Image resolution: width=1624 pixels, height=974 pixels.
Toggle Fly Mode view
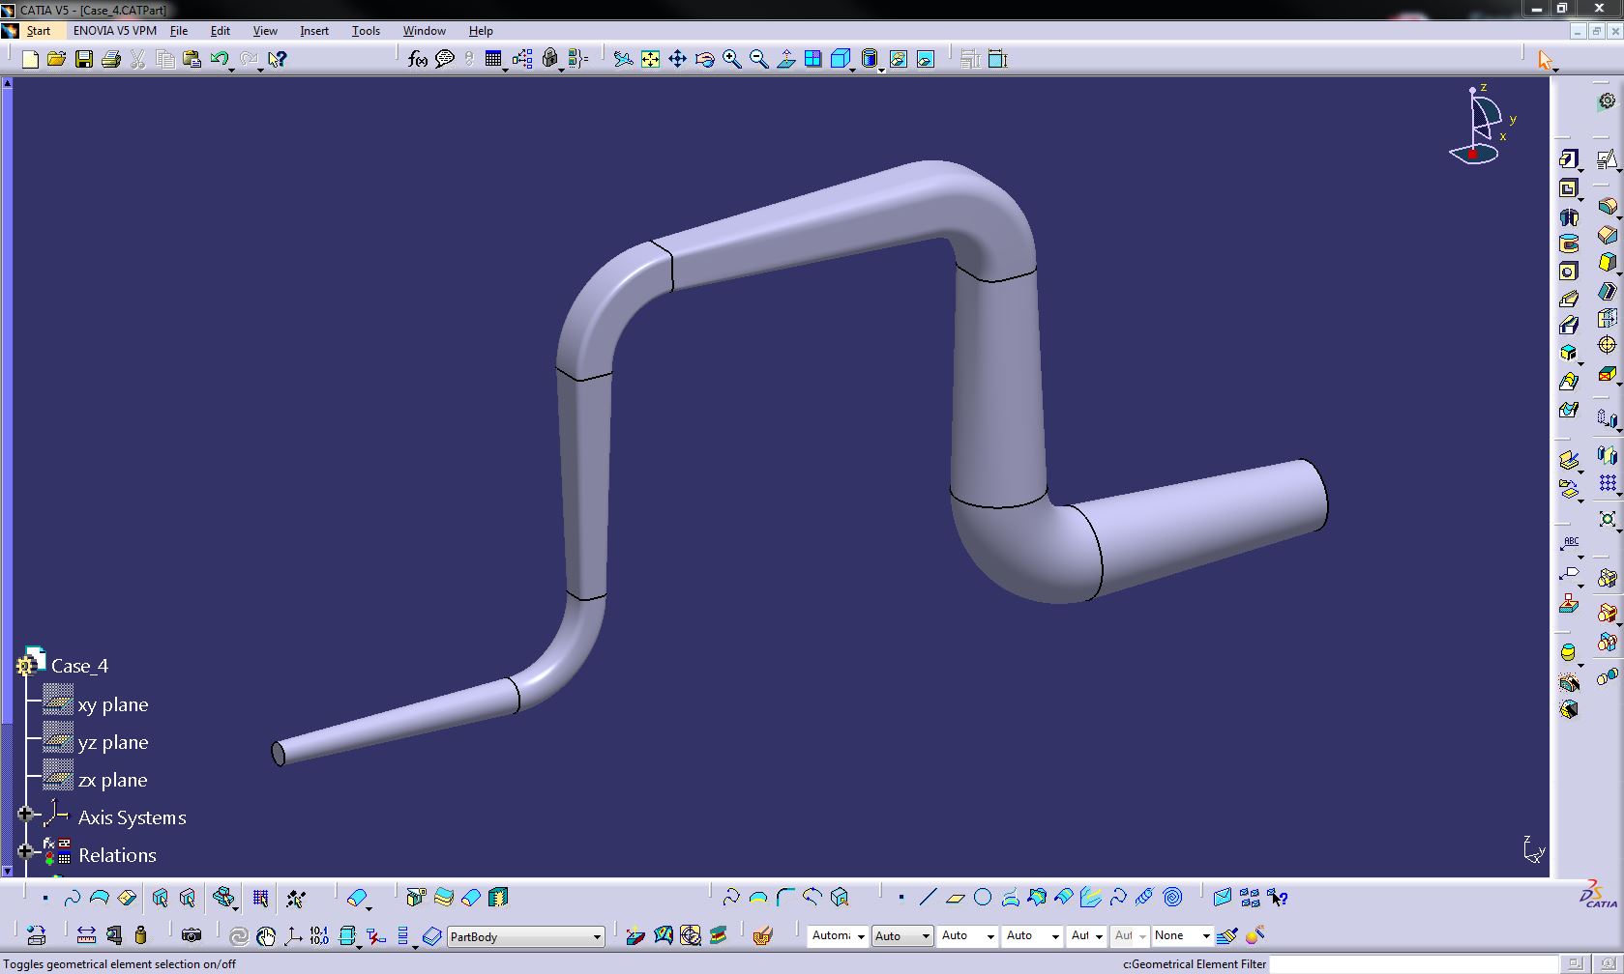coord(624,60)
